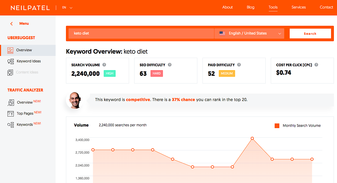The height and width of the screenshot is (183, 337).
Task: Click the back arrow beside Menu
Action: click(x=11, y=23)
